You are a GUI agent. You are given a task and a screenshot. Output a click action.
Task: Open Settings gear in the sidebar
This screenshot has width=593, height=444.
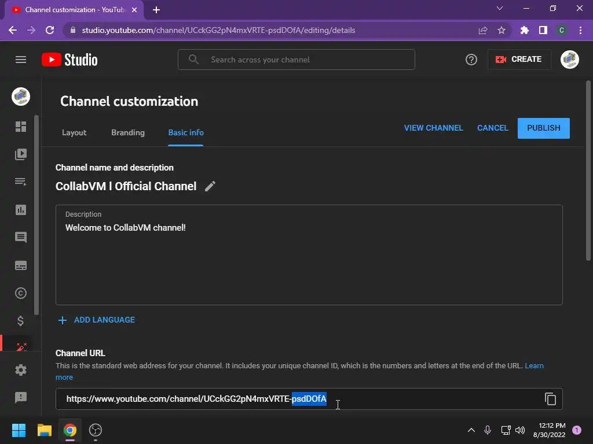click(21, 369)
